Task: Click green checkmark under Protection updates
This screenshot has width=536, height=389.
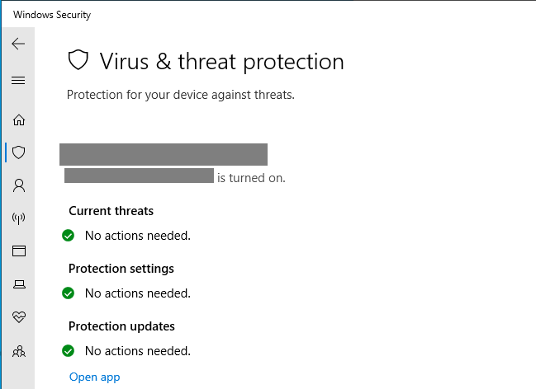Action: click(69, 351)
